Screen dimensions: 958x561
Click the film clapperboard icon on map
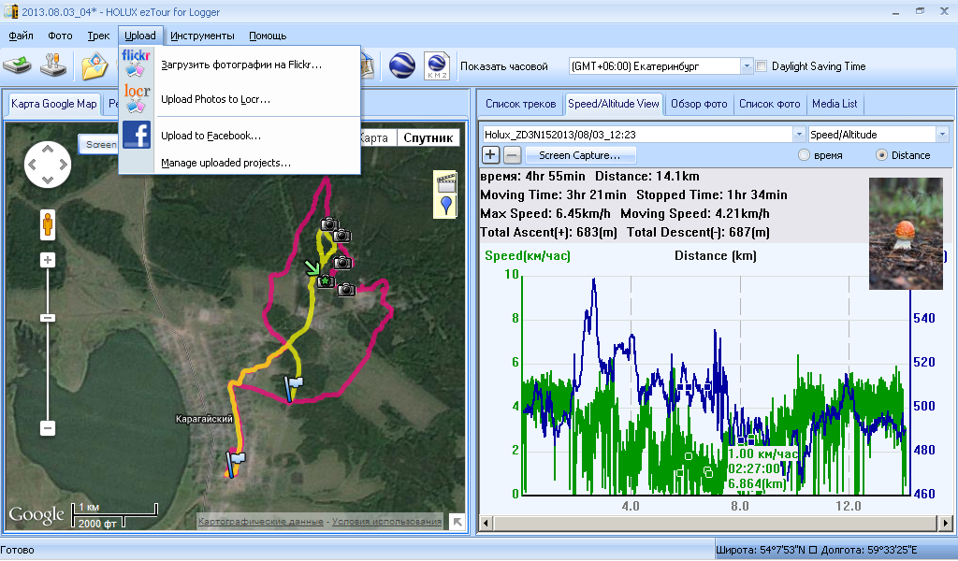coord(446,182)
